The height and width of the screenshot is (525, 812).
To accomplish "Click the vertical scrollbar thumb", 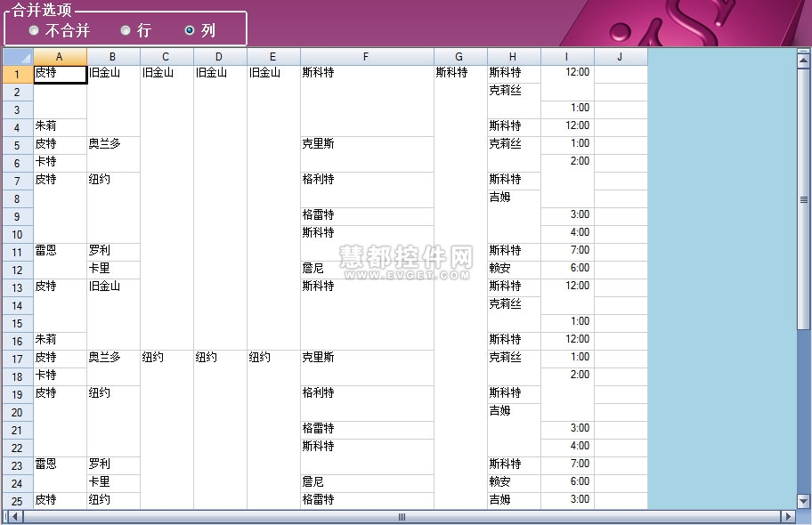I will pos(803,199).
